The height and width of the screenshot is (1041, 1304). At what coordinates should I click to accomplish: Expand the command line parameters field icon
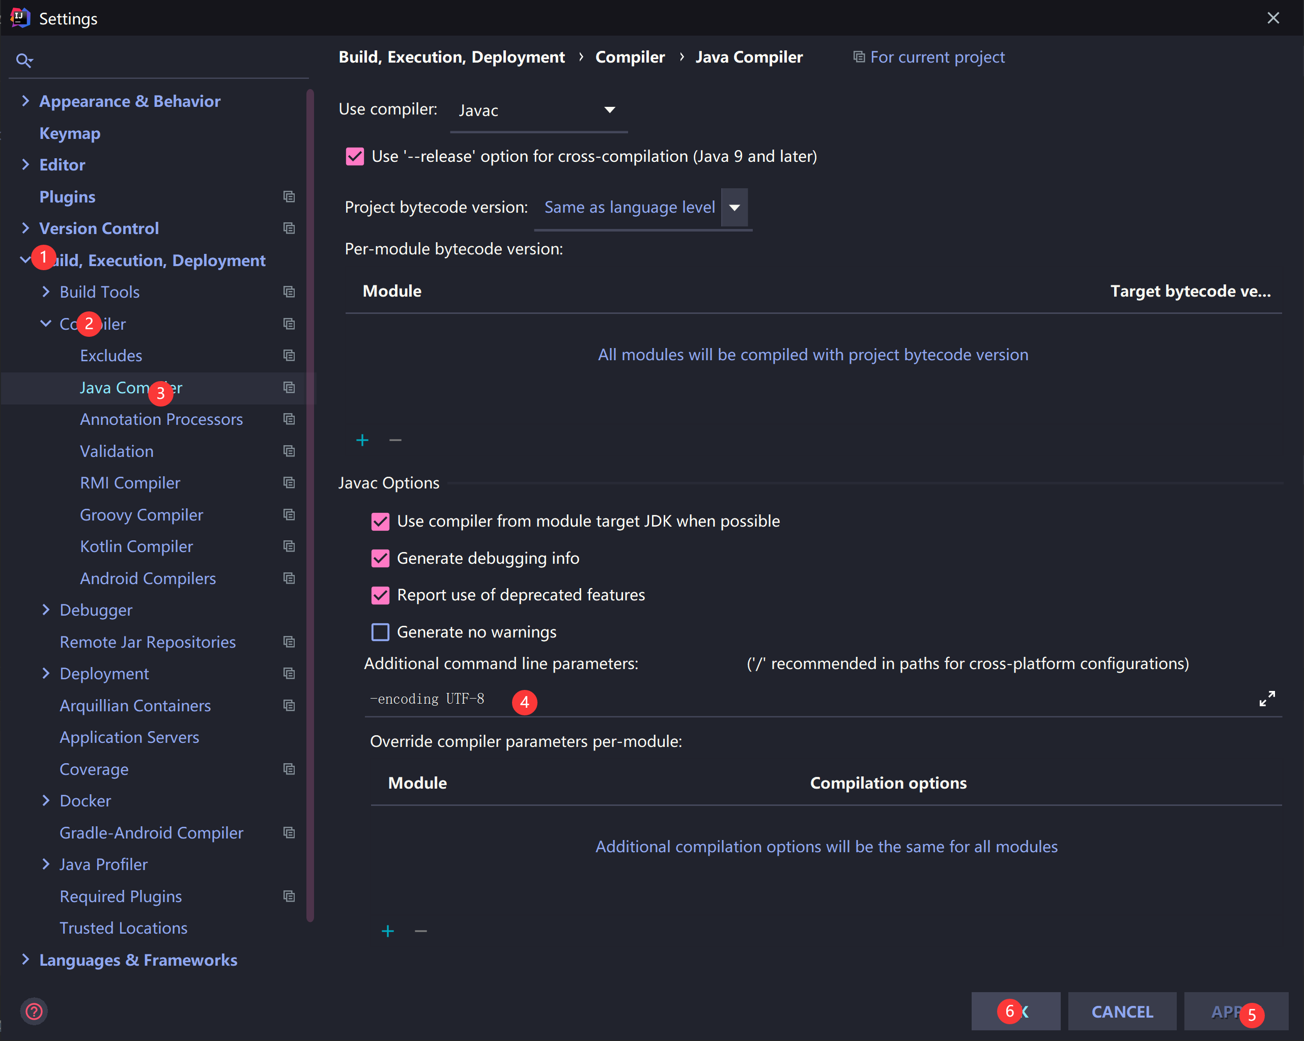click(x=1266, y=699)
